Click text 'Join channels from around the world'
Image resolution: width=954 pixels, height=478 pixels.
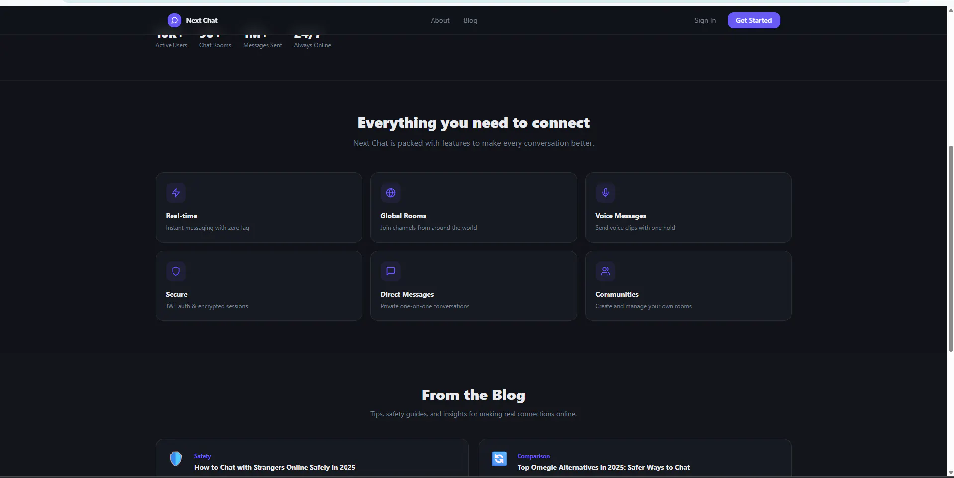tap(429, 228)
